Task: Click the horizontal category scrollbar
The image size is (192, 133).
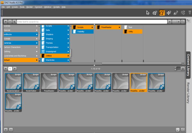Action: [142, 63]
